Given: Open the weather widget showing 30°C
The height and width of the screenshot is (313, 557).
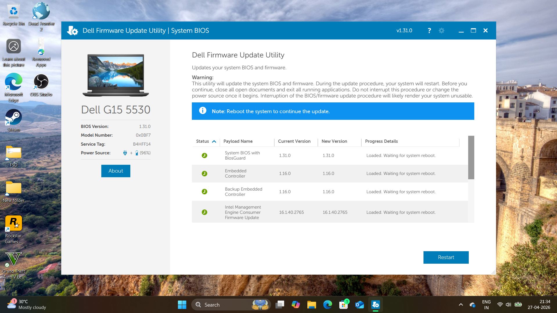Looking at the screenshot, I should tap(27, 305).
